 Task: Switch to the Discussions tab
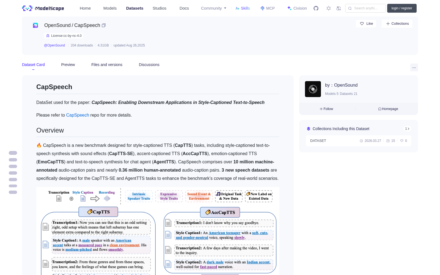[149, 65]
